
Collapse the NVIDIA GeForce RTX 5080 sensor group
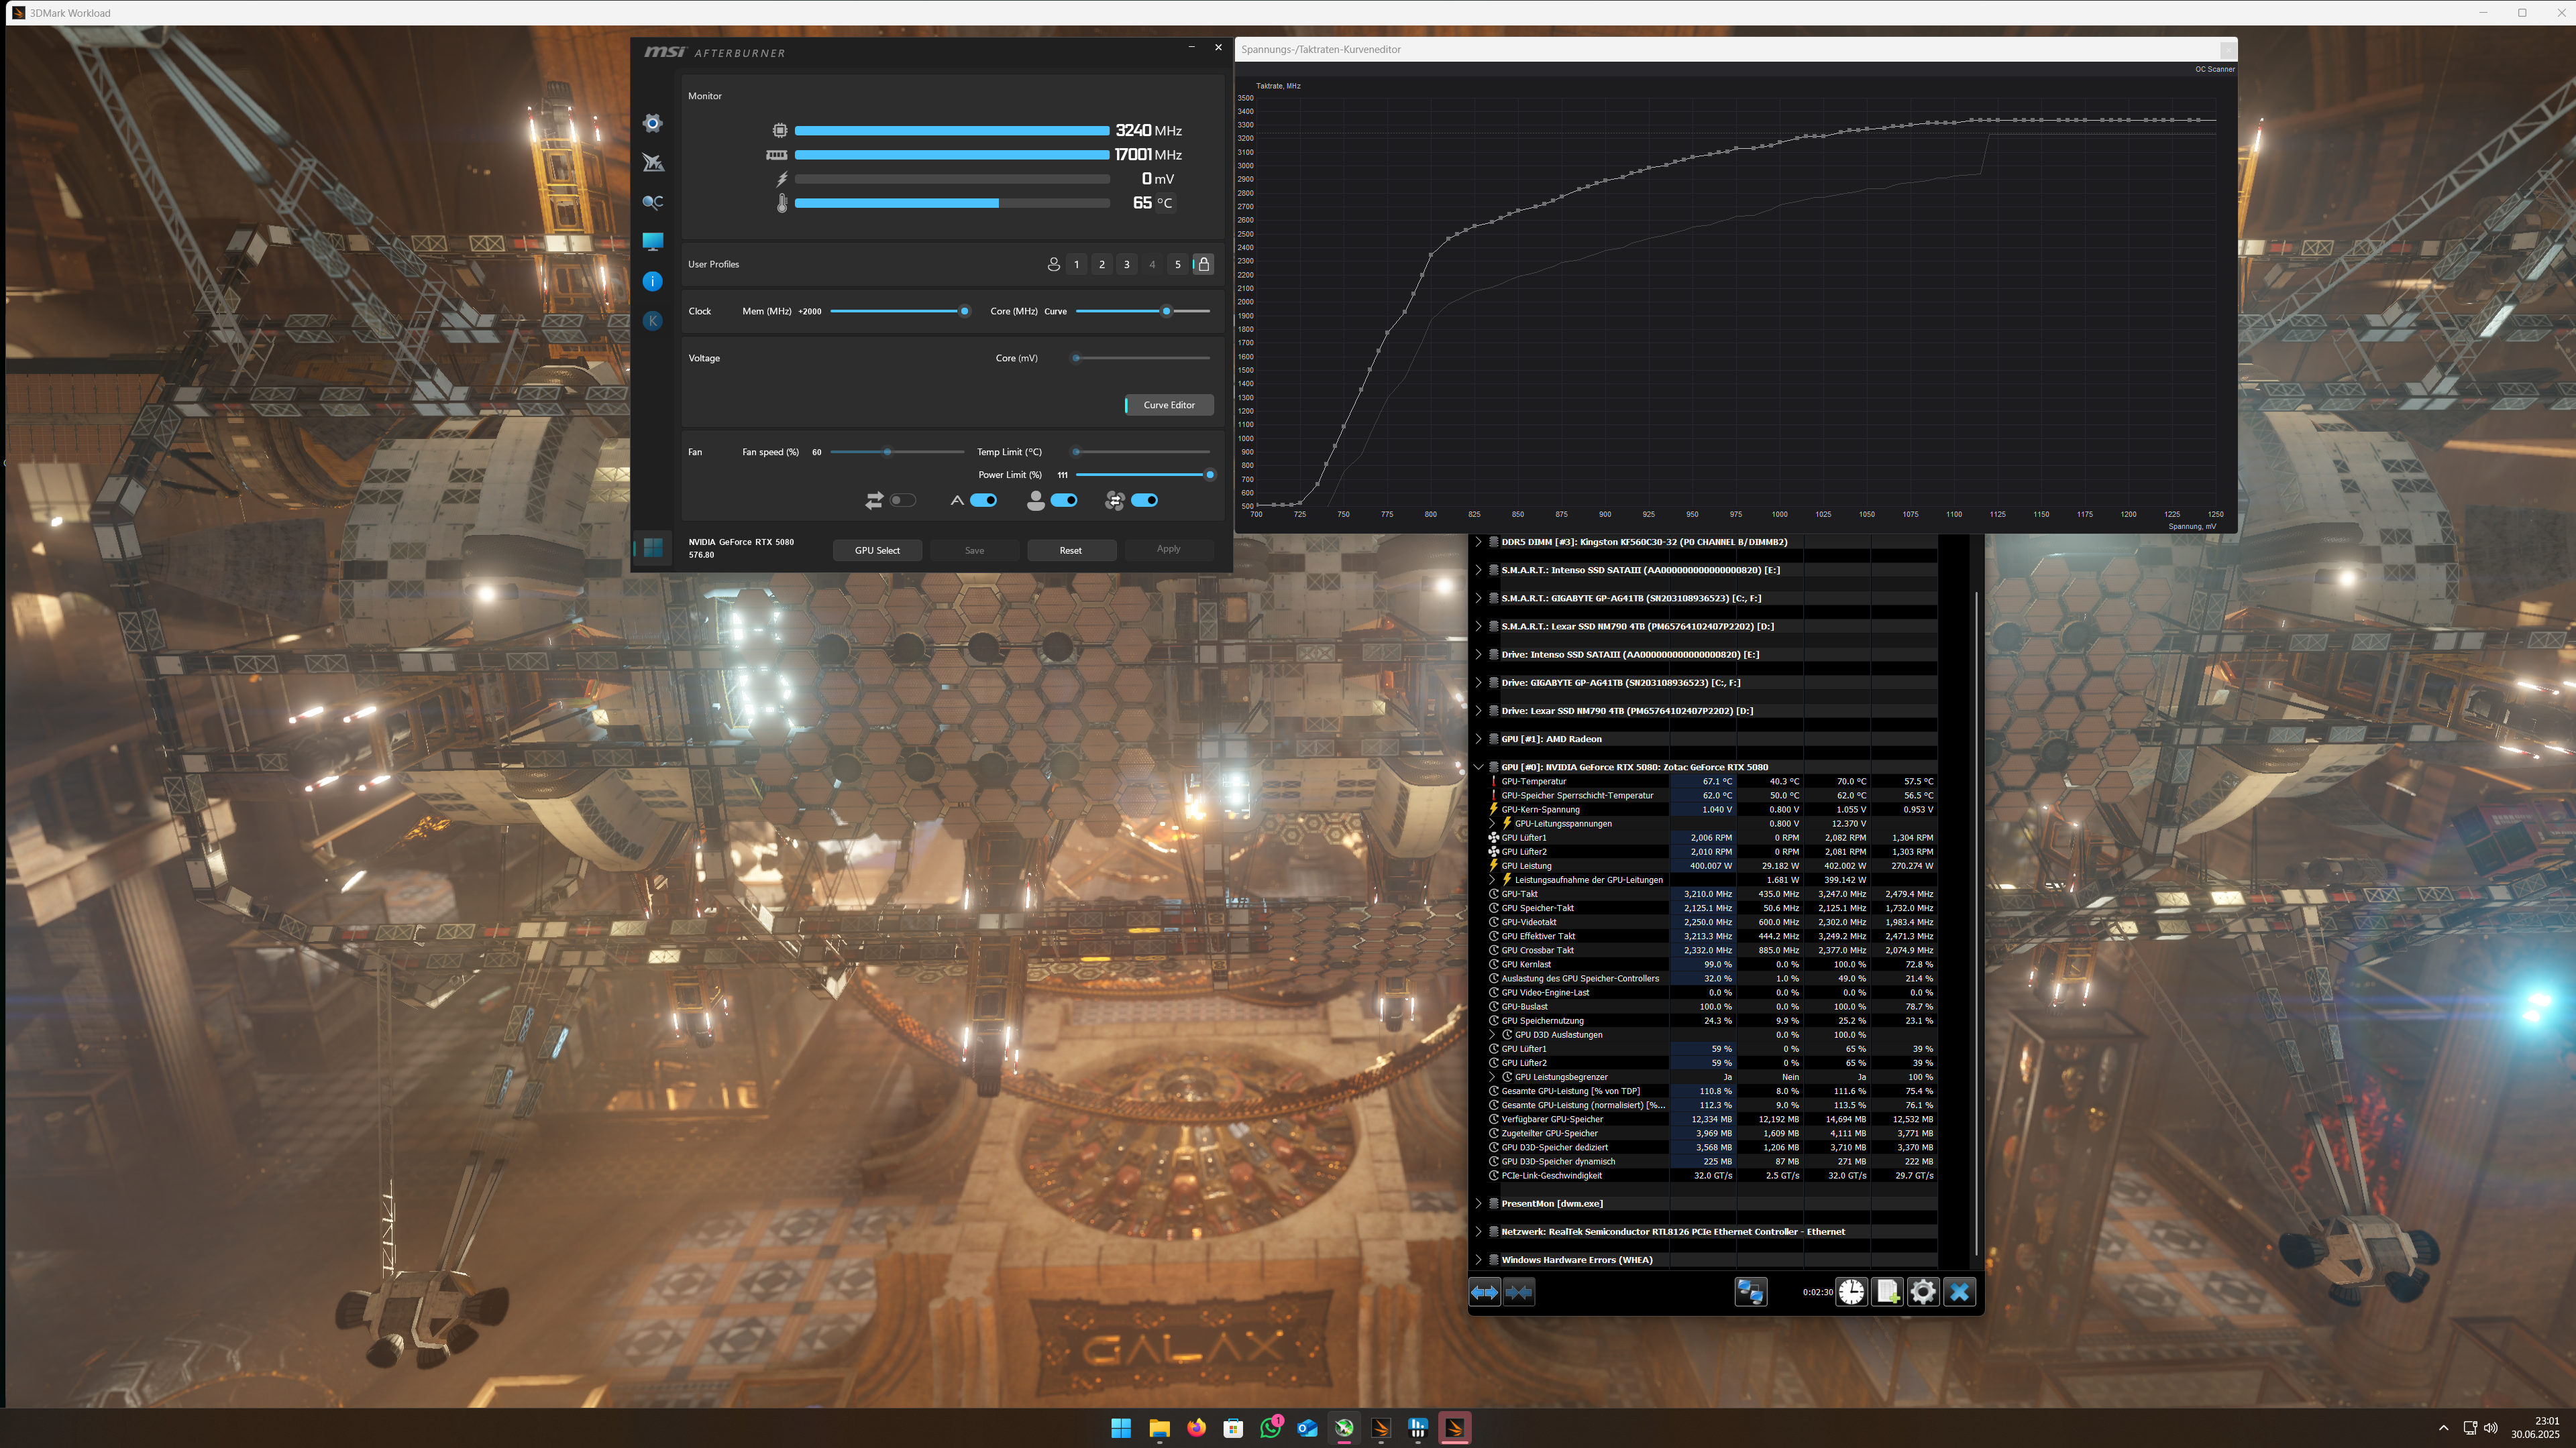click(x=1479, y=768)
